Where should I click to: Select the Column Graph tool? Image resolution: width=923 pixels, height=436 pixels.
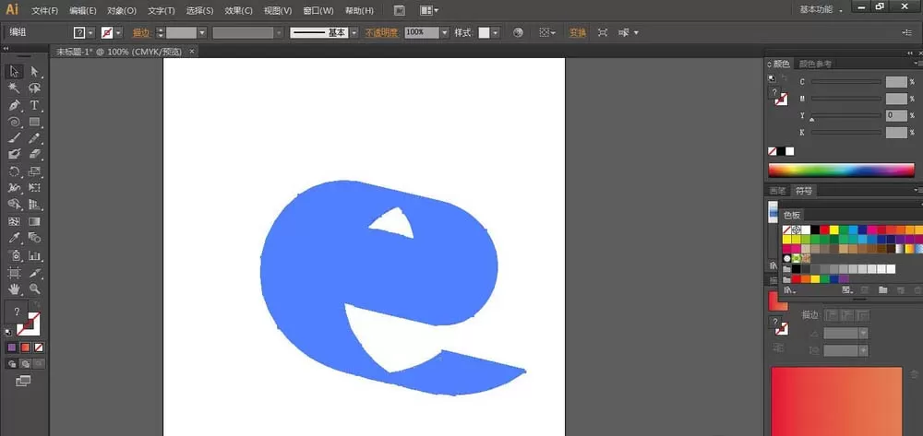(x=35, y=255)
